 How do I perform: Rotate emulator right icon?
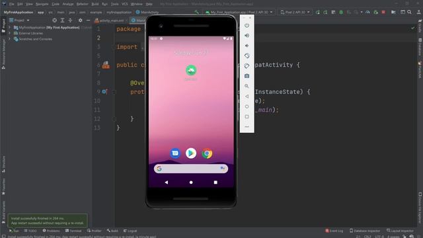click(x=247, y=66)
